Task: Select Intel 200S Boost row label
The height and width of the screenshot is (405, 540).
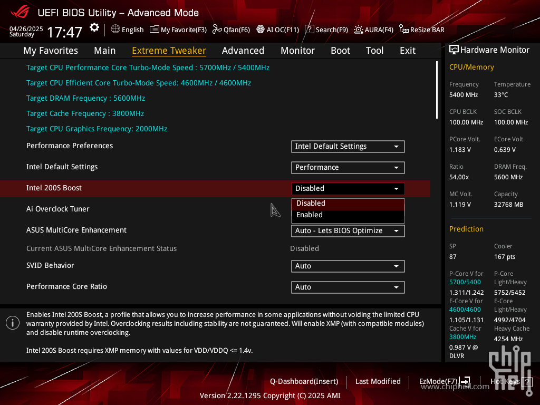Action: click(x=54, y=188)
